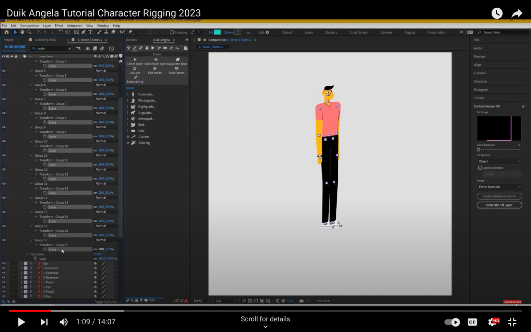The width and height of the screenshot is (531, 332).
Task: Activate the Hand tool
Action: coord(22,32)
